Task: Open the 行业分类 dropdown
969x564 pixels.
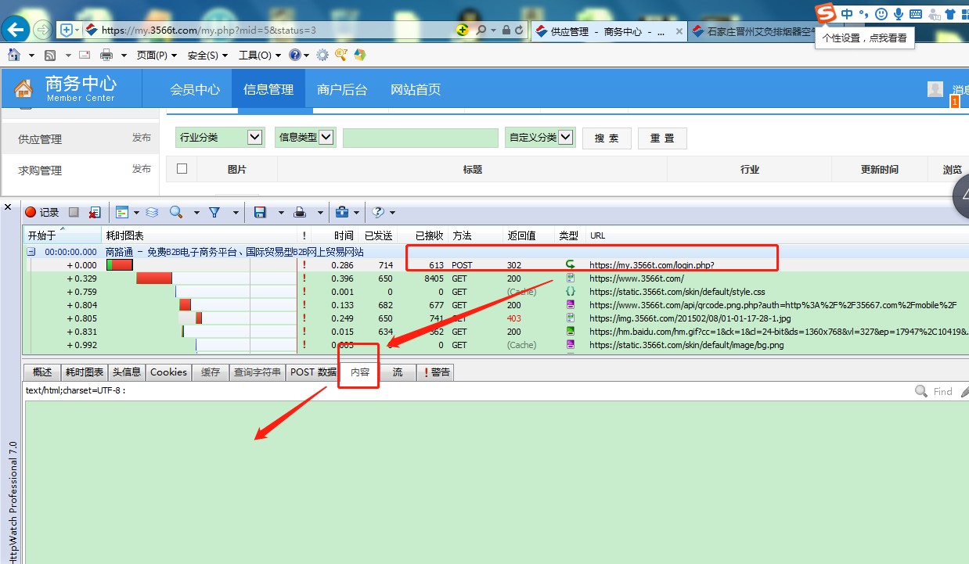Action: [254, 138]
